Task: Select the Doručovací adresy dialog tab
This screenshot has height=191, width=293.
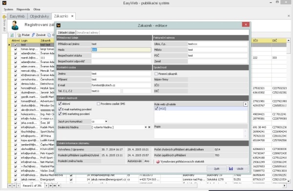Action: pos(87,33)
